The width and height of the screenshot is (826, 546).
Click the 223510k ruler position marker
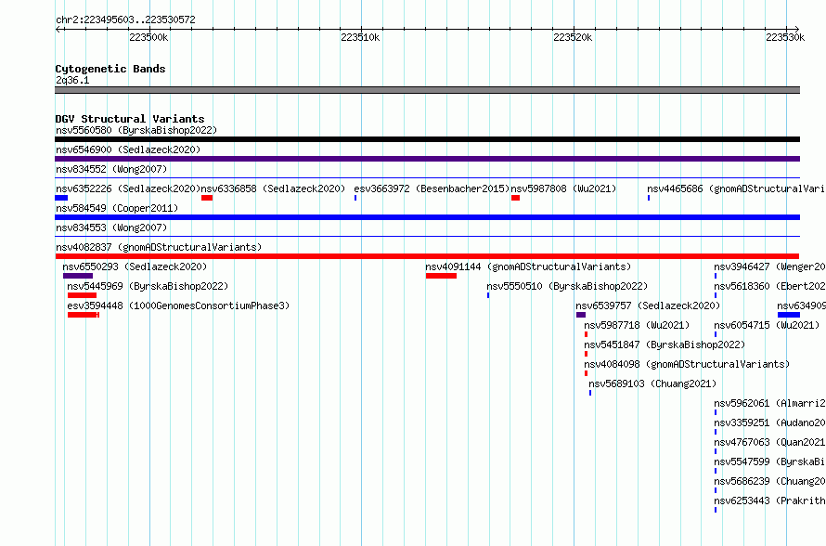(x=360, y=37)
